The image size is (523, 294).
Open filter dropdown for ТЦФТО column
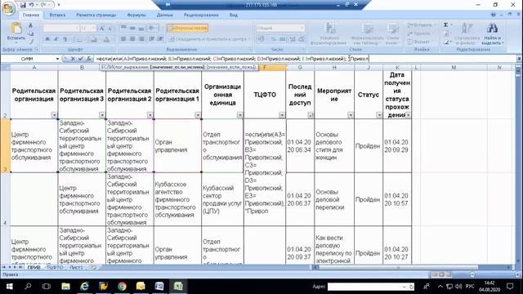(282, 115)
